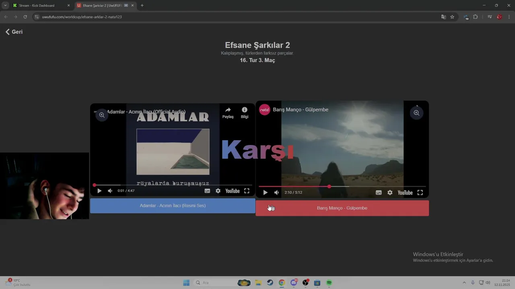The height and width of the screenshot is (289, 515).
Task: Open Windows Start menu
Action: pyautogui.click(x=186, y=283)
